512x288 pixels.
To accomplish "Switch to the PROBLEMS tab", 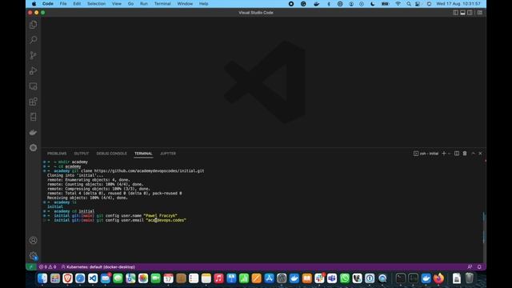I will (57, 154).
